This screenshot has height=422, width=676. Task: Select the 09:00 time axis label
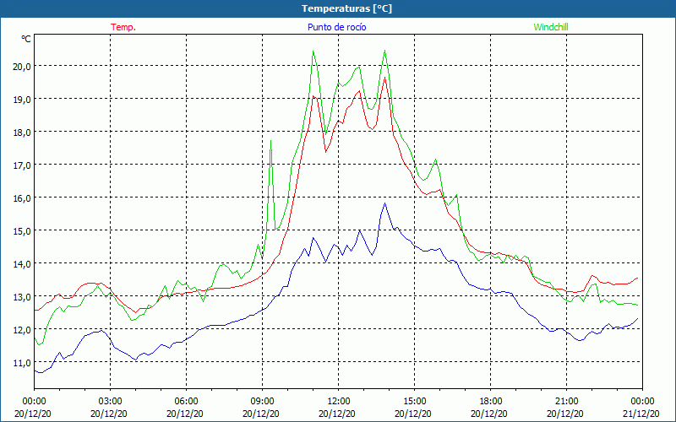point(262,401)
